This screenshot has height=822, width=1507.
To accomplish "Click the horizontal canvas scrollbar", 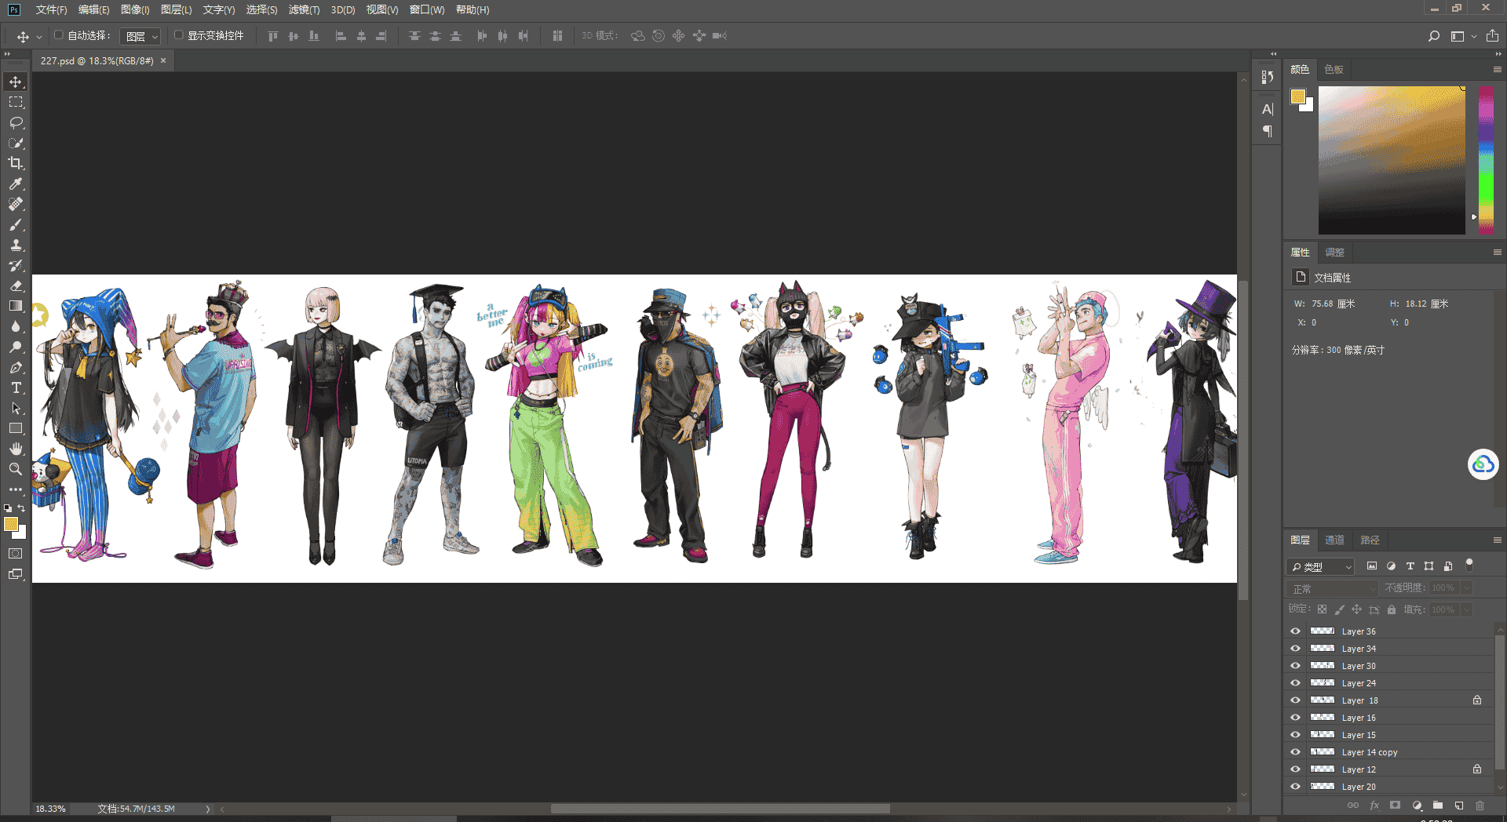I will 720,809.
